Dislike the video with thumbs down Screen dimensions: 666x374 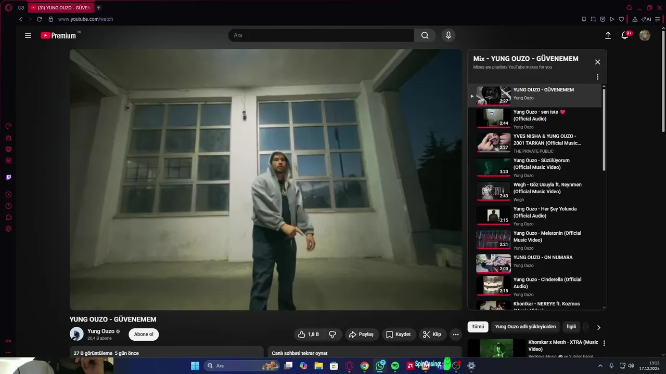tap(332, 335)
